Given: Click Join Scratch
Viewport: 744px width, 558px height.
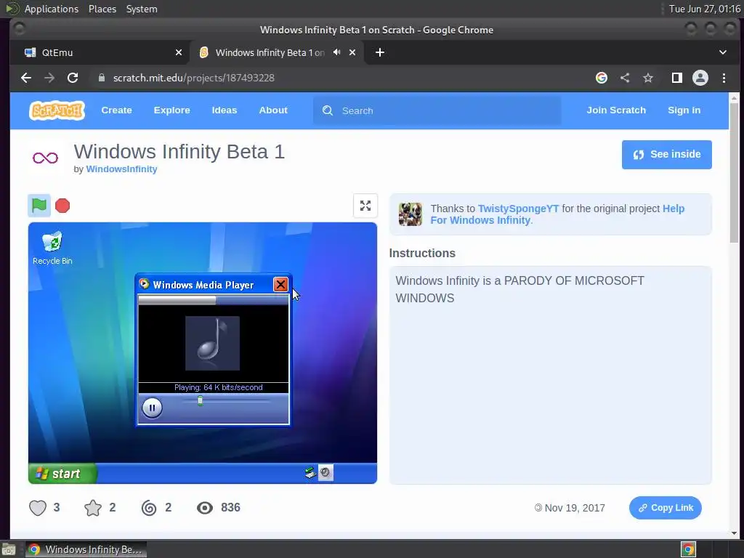Looking at the screenshot, I should (616, 110).
